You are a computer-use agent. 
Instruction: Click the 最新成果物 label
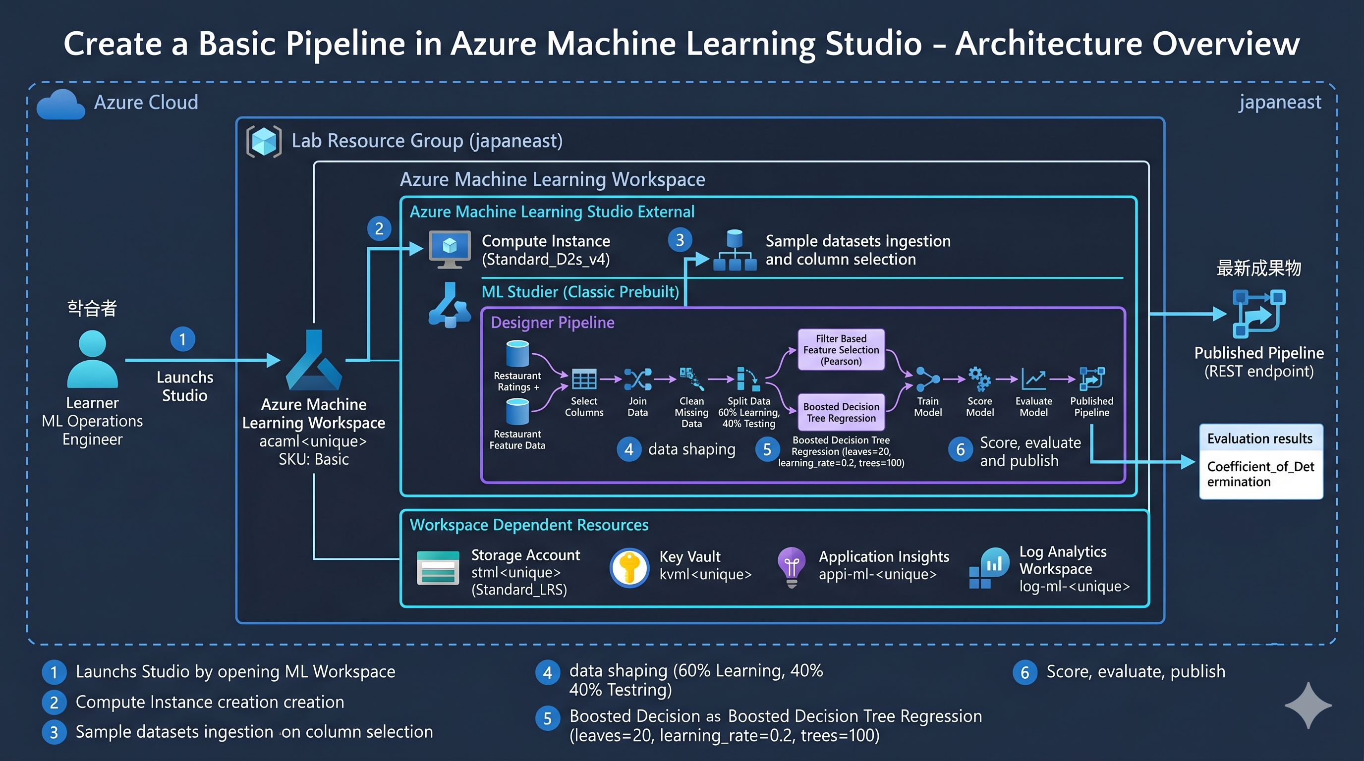point(1258,269)
